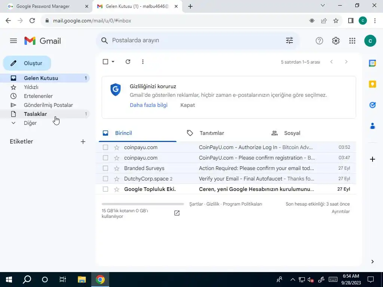
Task: Open Windows Start menu
Action: (x=9, y=280)
